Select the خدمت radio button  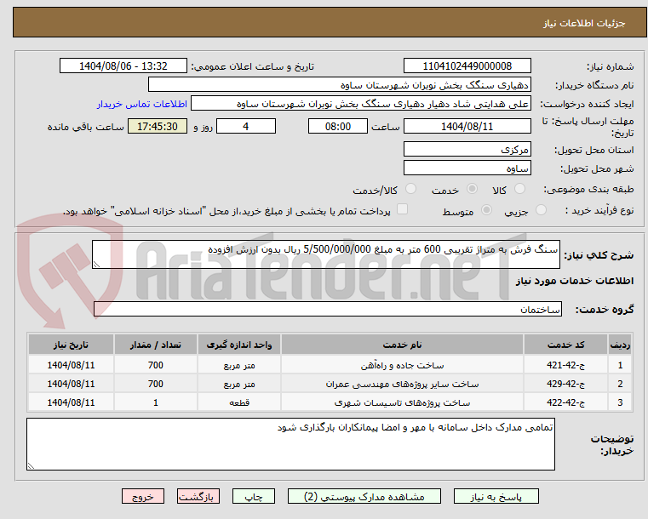click(x=472, y=189)
